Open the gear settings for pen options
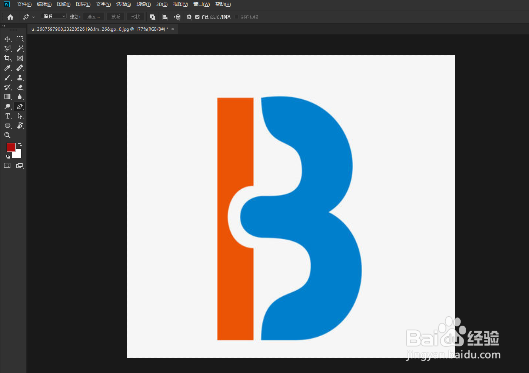529x373 pixels. click(x=189, y=17)
